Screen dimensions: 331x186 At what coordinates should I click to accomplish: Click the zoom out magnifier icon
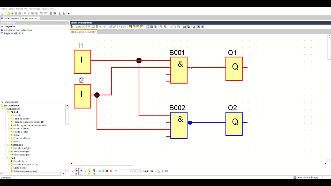[165, 27]
